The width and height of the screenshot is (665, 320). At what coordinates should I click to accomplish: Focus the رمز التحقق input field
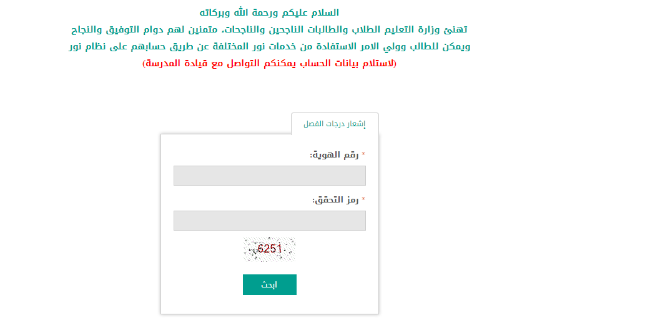point(269,221)
